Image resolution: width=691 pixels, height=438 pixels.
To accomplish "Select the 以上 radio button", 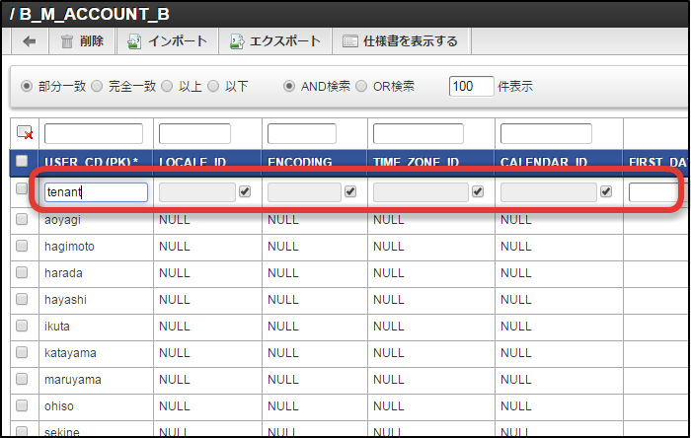I will [x=167, y=86].
